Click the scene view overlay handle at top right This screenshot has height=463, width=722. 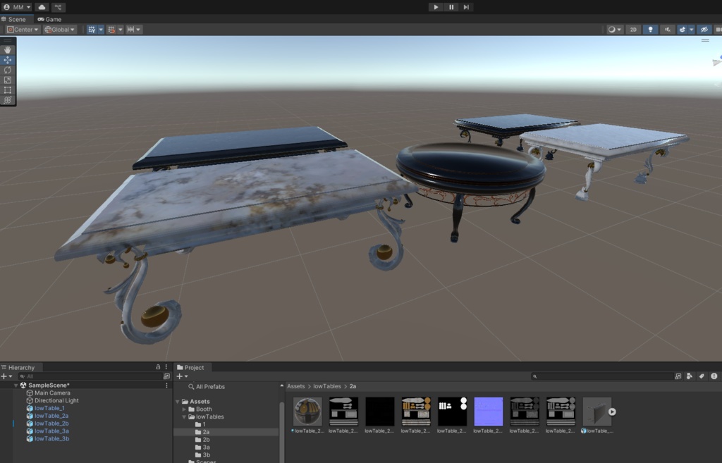point(705,40)
